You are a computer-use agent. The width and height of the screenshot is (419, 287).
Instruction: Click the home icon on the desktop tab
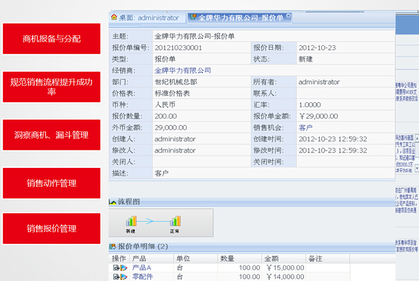coord(114,17)
